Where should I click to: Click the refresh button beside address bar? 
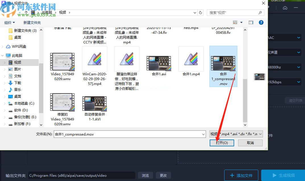point(201,13)
